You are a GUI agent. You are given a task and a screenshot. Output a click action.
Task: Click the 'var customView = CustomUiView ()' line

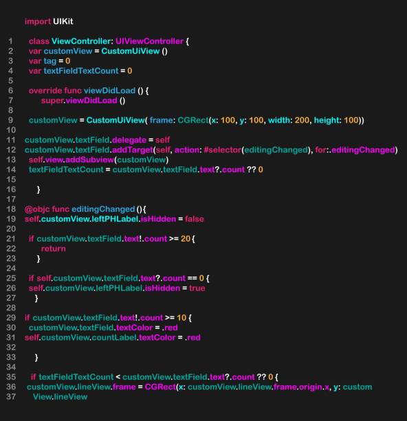click(98, 52)
